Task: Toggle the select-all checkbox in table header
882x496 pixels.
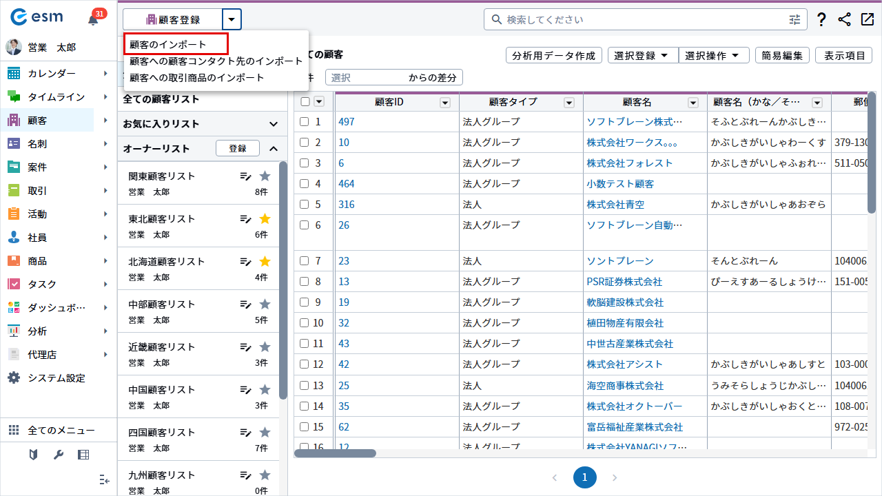Action: pyautogui.click(x=305, y=102)
